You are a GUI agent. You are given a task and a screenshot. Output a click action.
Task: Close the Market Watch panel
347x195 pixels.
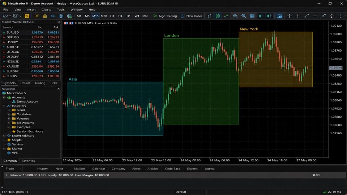(x=59, y=22)
